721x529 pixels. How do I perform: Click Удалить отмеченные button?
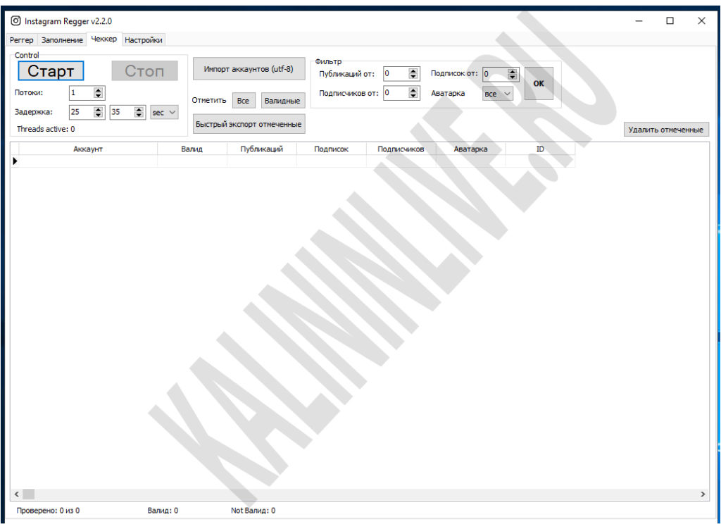[x=666, y=130]
